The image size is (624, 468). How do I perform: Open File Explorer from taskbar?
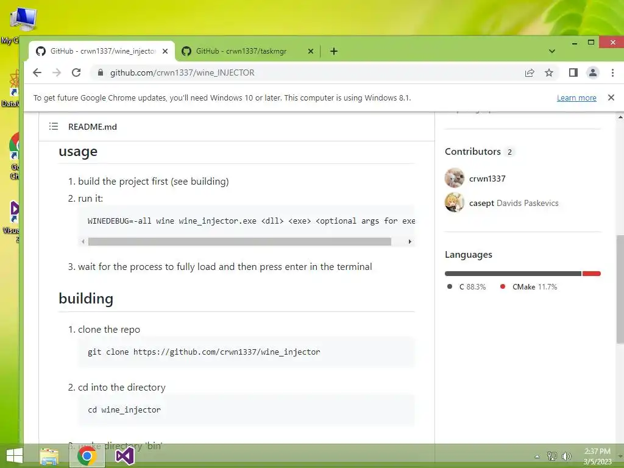tap(49, 456)
